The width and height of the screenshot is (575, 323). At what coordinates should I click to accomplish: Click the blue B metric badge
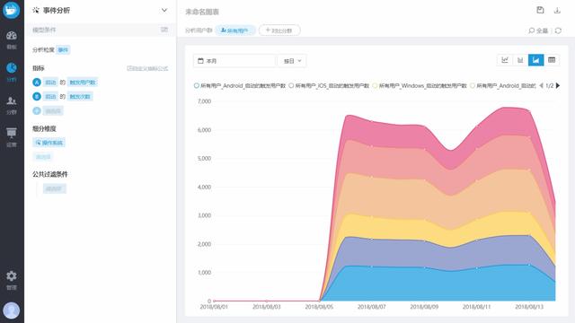pos(37,97)
